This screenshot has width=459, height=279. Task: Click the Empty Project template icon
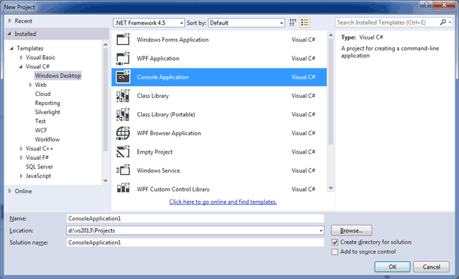(x=123, y=151)
